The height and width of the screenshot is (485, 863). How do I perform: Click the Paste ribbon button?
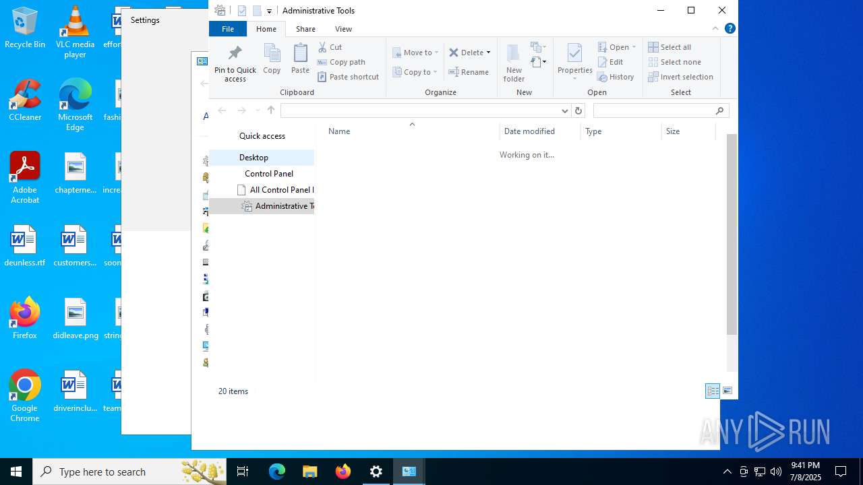[x=300, y=59]
